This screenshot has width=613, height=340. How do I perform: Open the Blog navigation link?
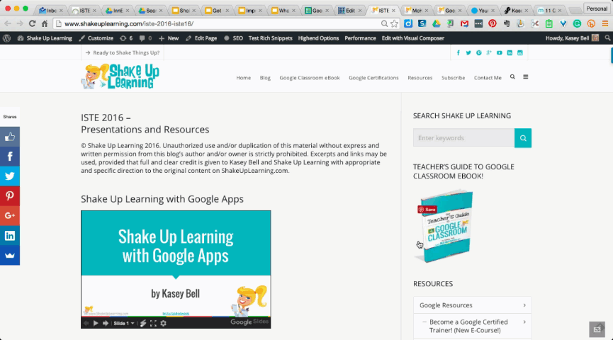265,78
